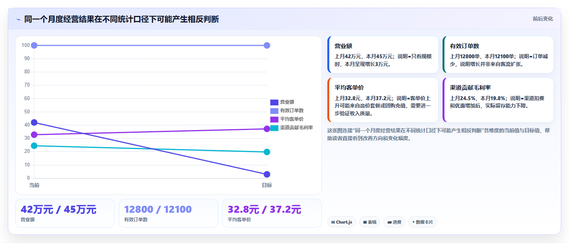This screenshot has height=243, width=569.
Task: Toggle 有效订单数 legend color swatch
Action: pos(274,111)
